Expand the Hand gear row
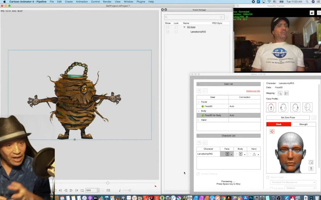Viewport: 321px width, 200px height. [x=198, y=120]
